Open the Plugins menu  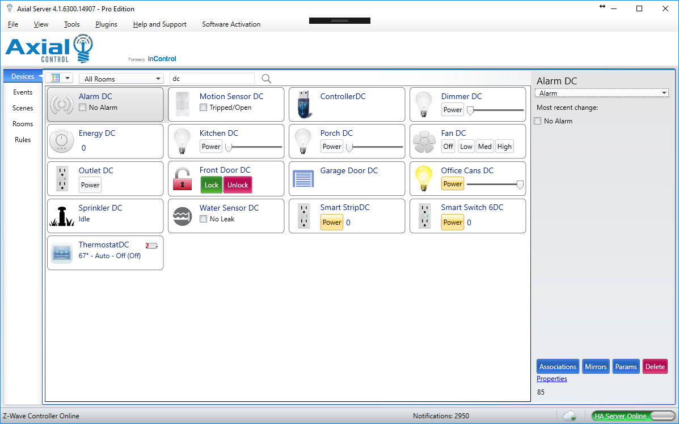pyautogui.click(x=106, y=24)
